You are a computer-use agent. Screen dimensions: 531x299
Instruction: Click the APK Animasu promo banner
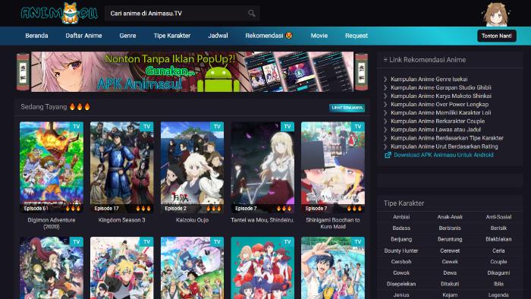[x=193, y=72]
